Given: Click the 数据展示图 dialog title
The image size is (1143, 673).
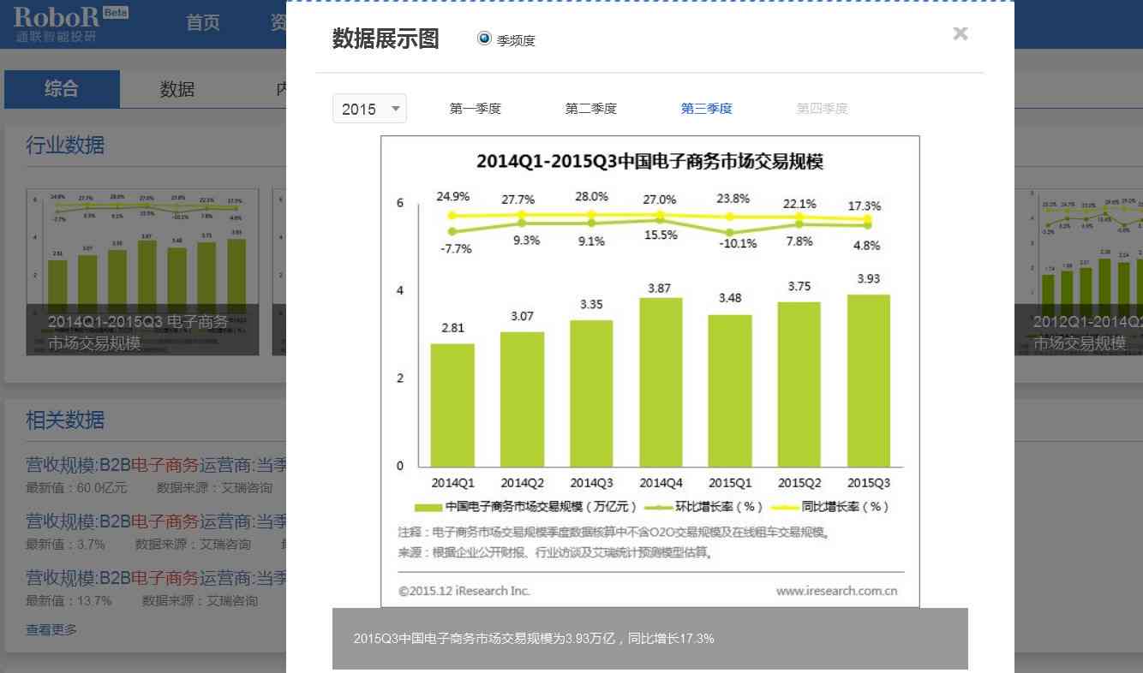Looking at the screenshot, I should 386,39.
